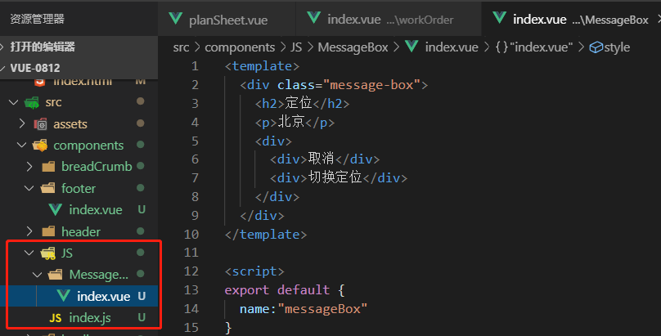
Task: Expand the header folder chevron
Action: 29,231
